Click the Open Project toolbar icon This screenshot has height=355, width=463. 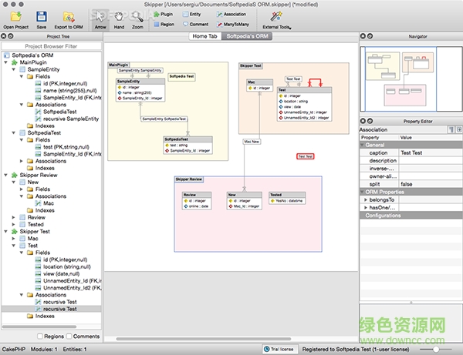[x=15, y=17]
